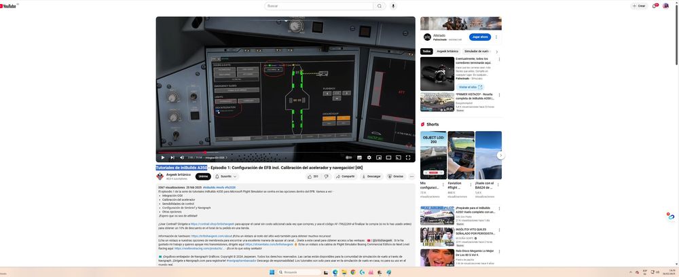
Task: Mute the video volume
Action: [182, 158]
